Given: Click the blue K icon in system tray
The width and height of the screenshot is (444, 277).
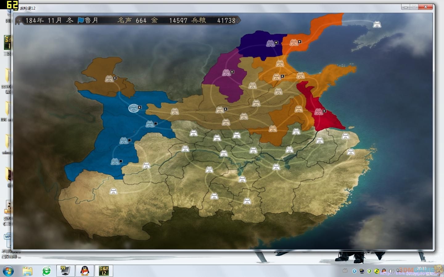Looking at the screenshot, I should pos(355,271).
